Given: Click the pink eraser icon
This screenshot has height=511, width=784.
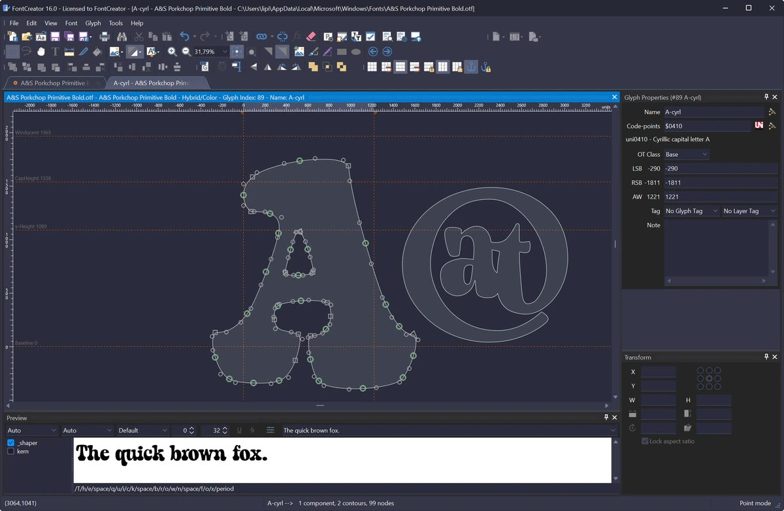Looking at the screenshot, I should (311, 37).
